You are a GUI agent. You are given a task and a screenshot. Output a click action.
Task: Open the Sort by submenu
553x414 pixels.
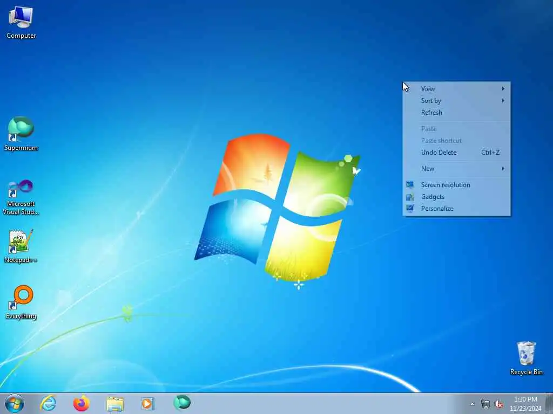[457, 101]
